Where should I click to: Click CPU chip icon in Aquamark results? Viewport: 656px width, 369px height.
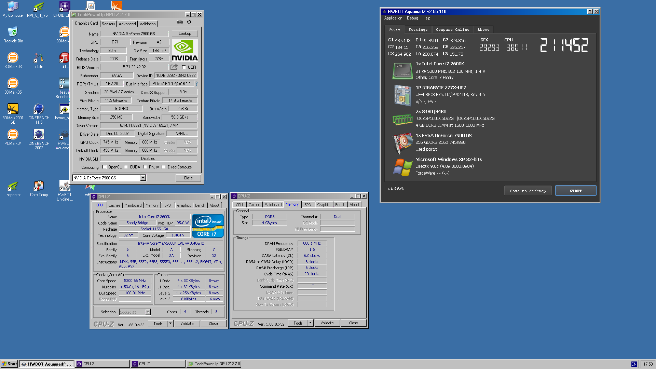[x=402, y=71]
